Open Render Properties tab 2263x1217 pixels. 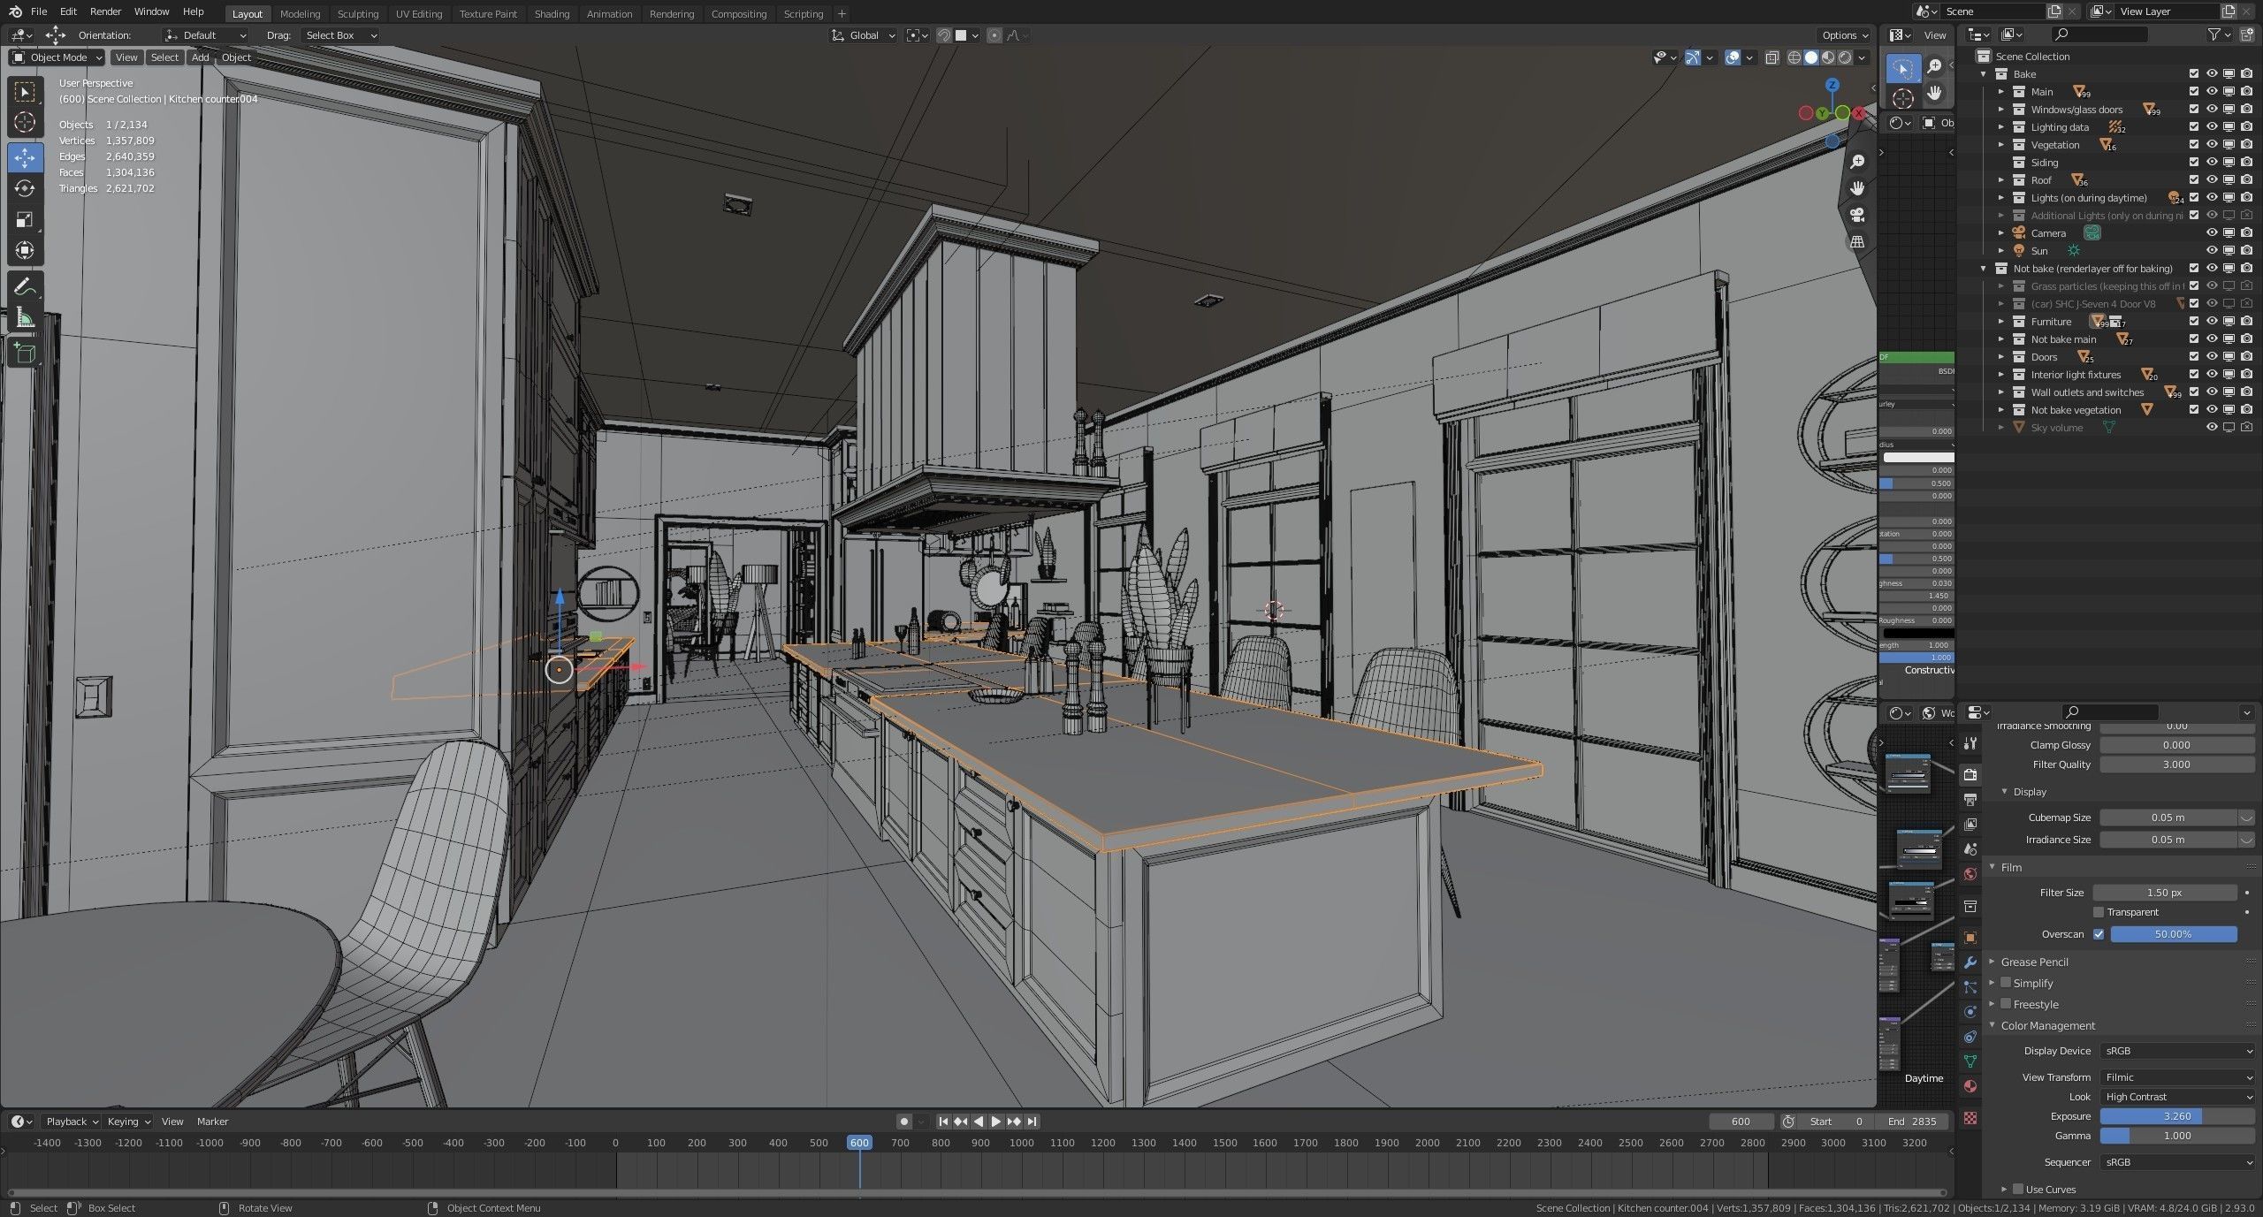coord(1970,775)
